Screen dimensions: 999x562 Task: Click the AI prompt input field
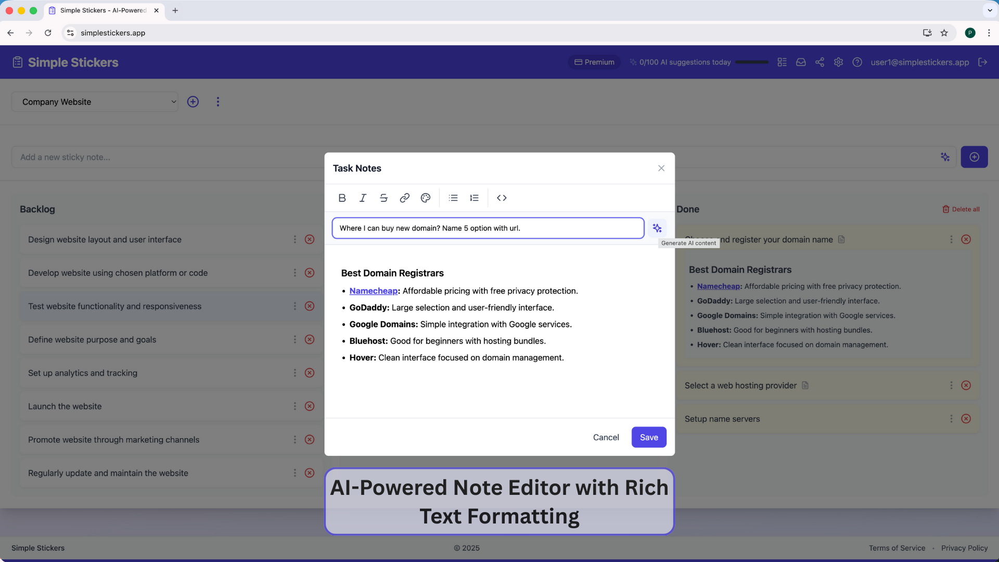488,228
